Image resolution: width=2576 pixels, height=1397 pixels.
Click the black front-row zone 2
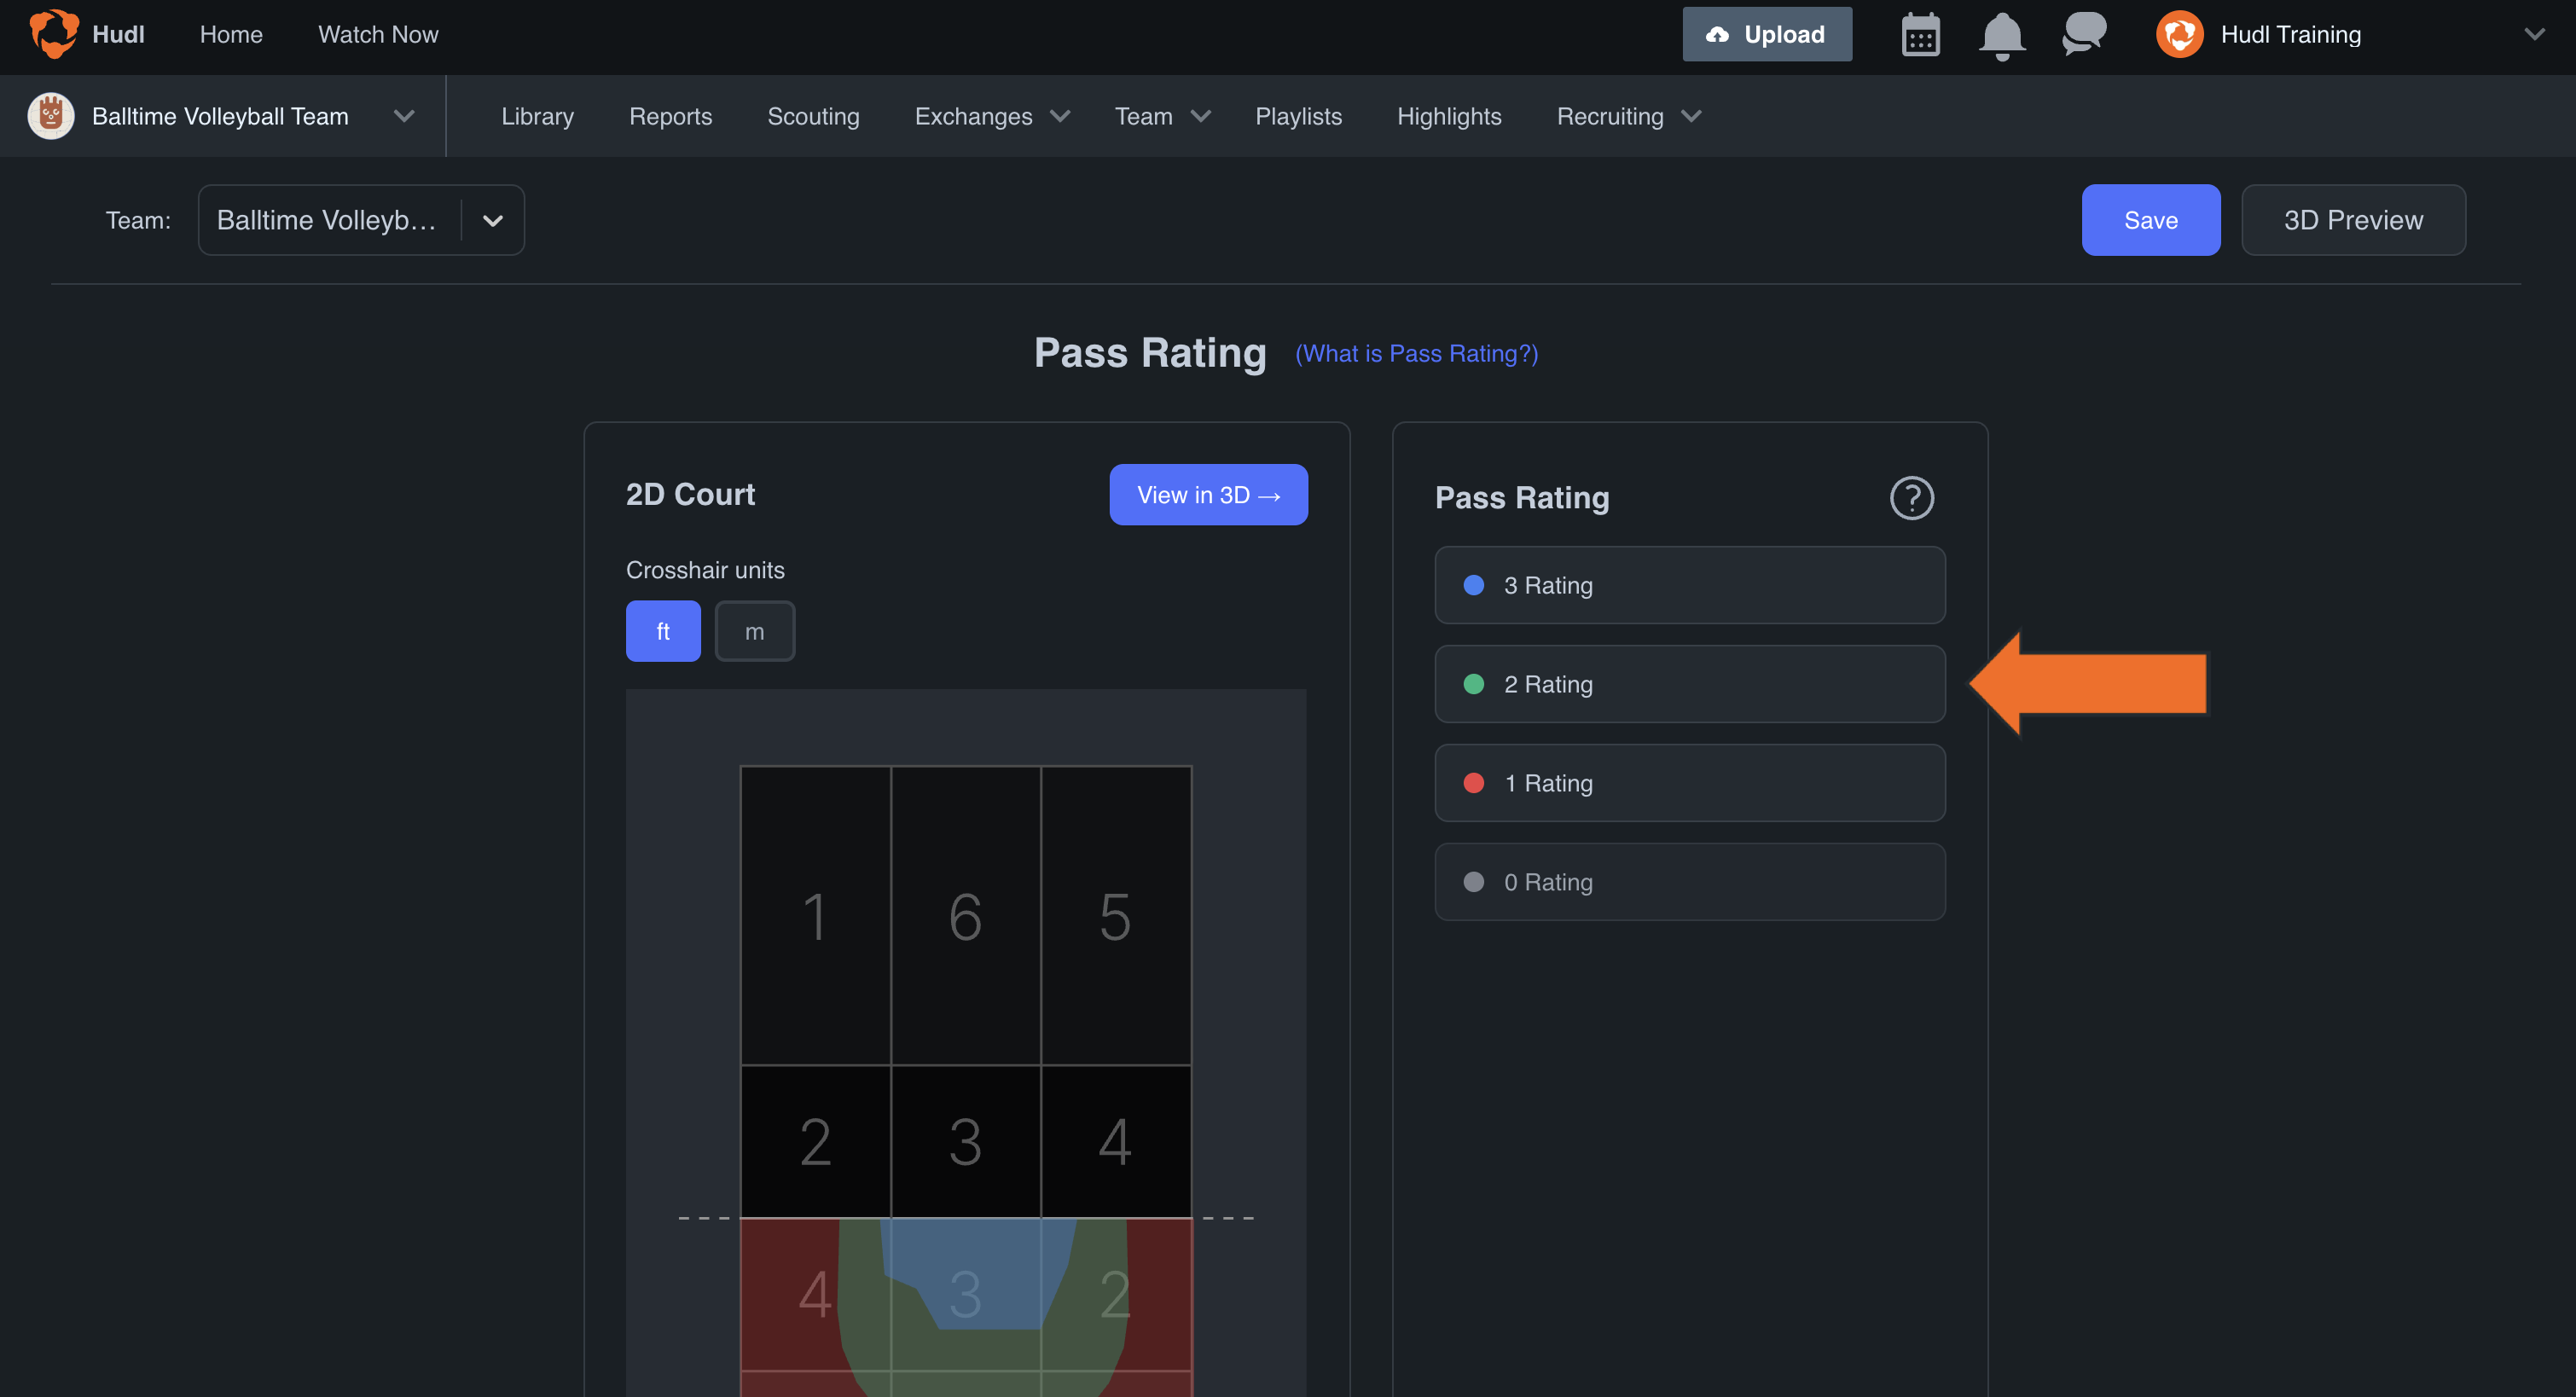tap(815, 1141)
